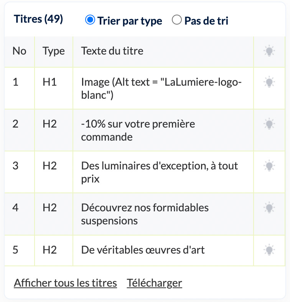Viewport: 290px width, 302px height.
Task: Click the 'Type' column header
Action: [53, 51]
